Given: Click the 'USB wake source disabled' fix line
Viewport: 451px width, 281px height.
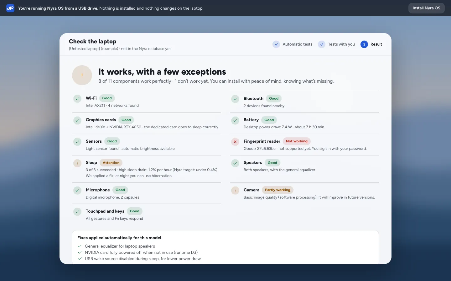Looking at the screenshot, I should pyautogui.click(x=143, y=259).
